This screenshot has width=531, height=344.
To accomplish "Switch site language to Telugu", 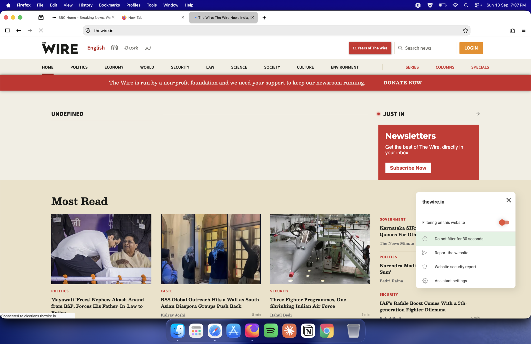I will pyautogui.click(x=131, y=48).
